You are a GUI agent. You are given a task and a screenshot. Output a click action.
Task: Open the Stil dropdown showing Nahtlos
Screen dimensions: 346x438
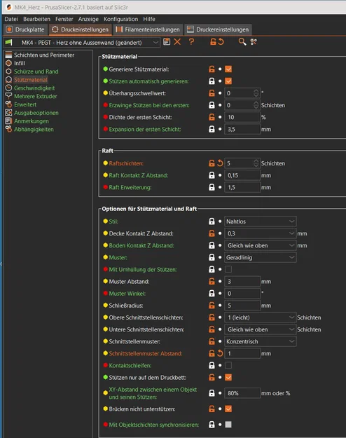261,221
